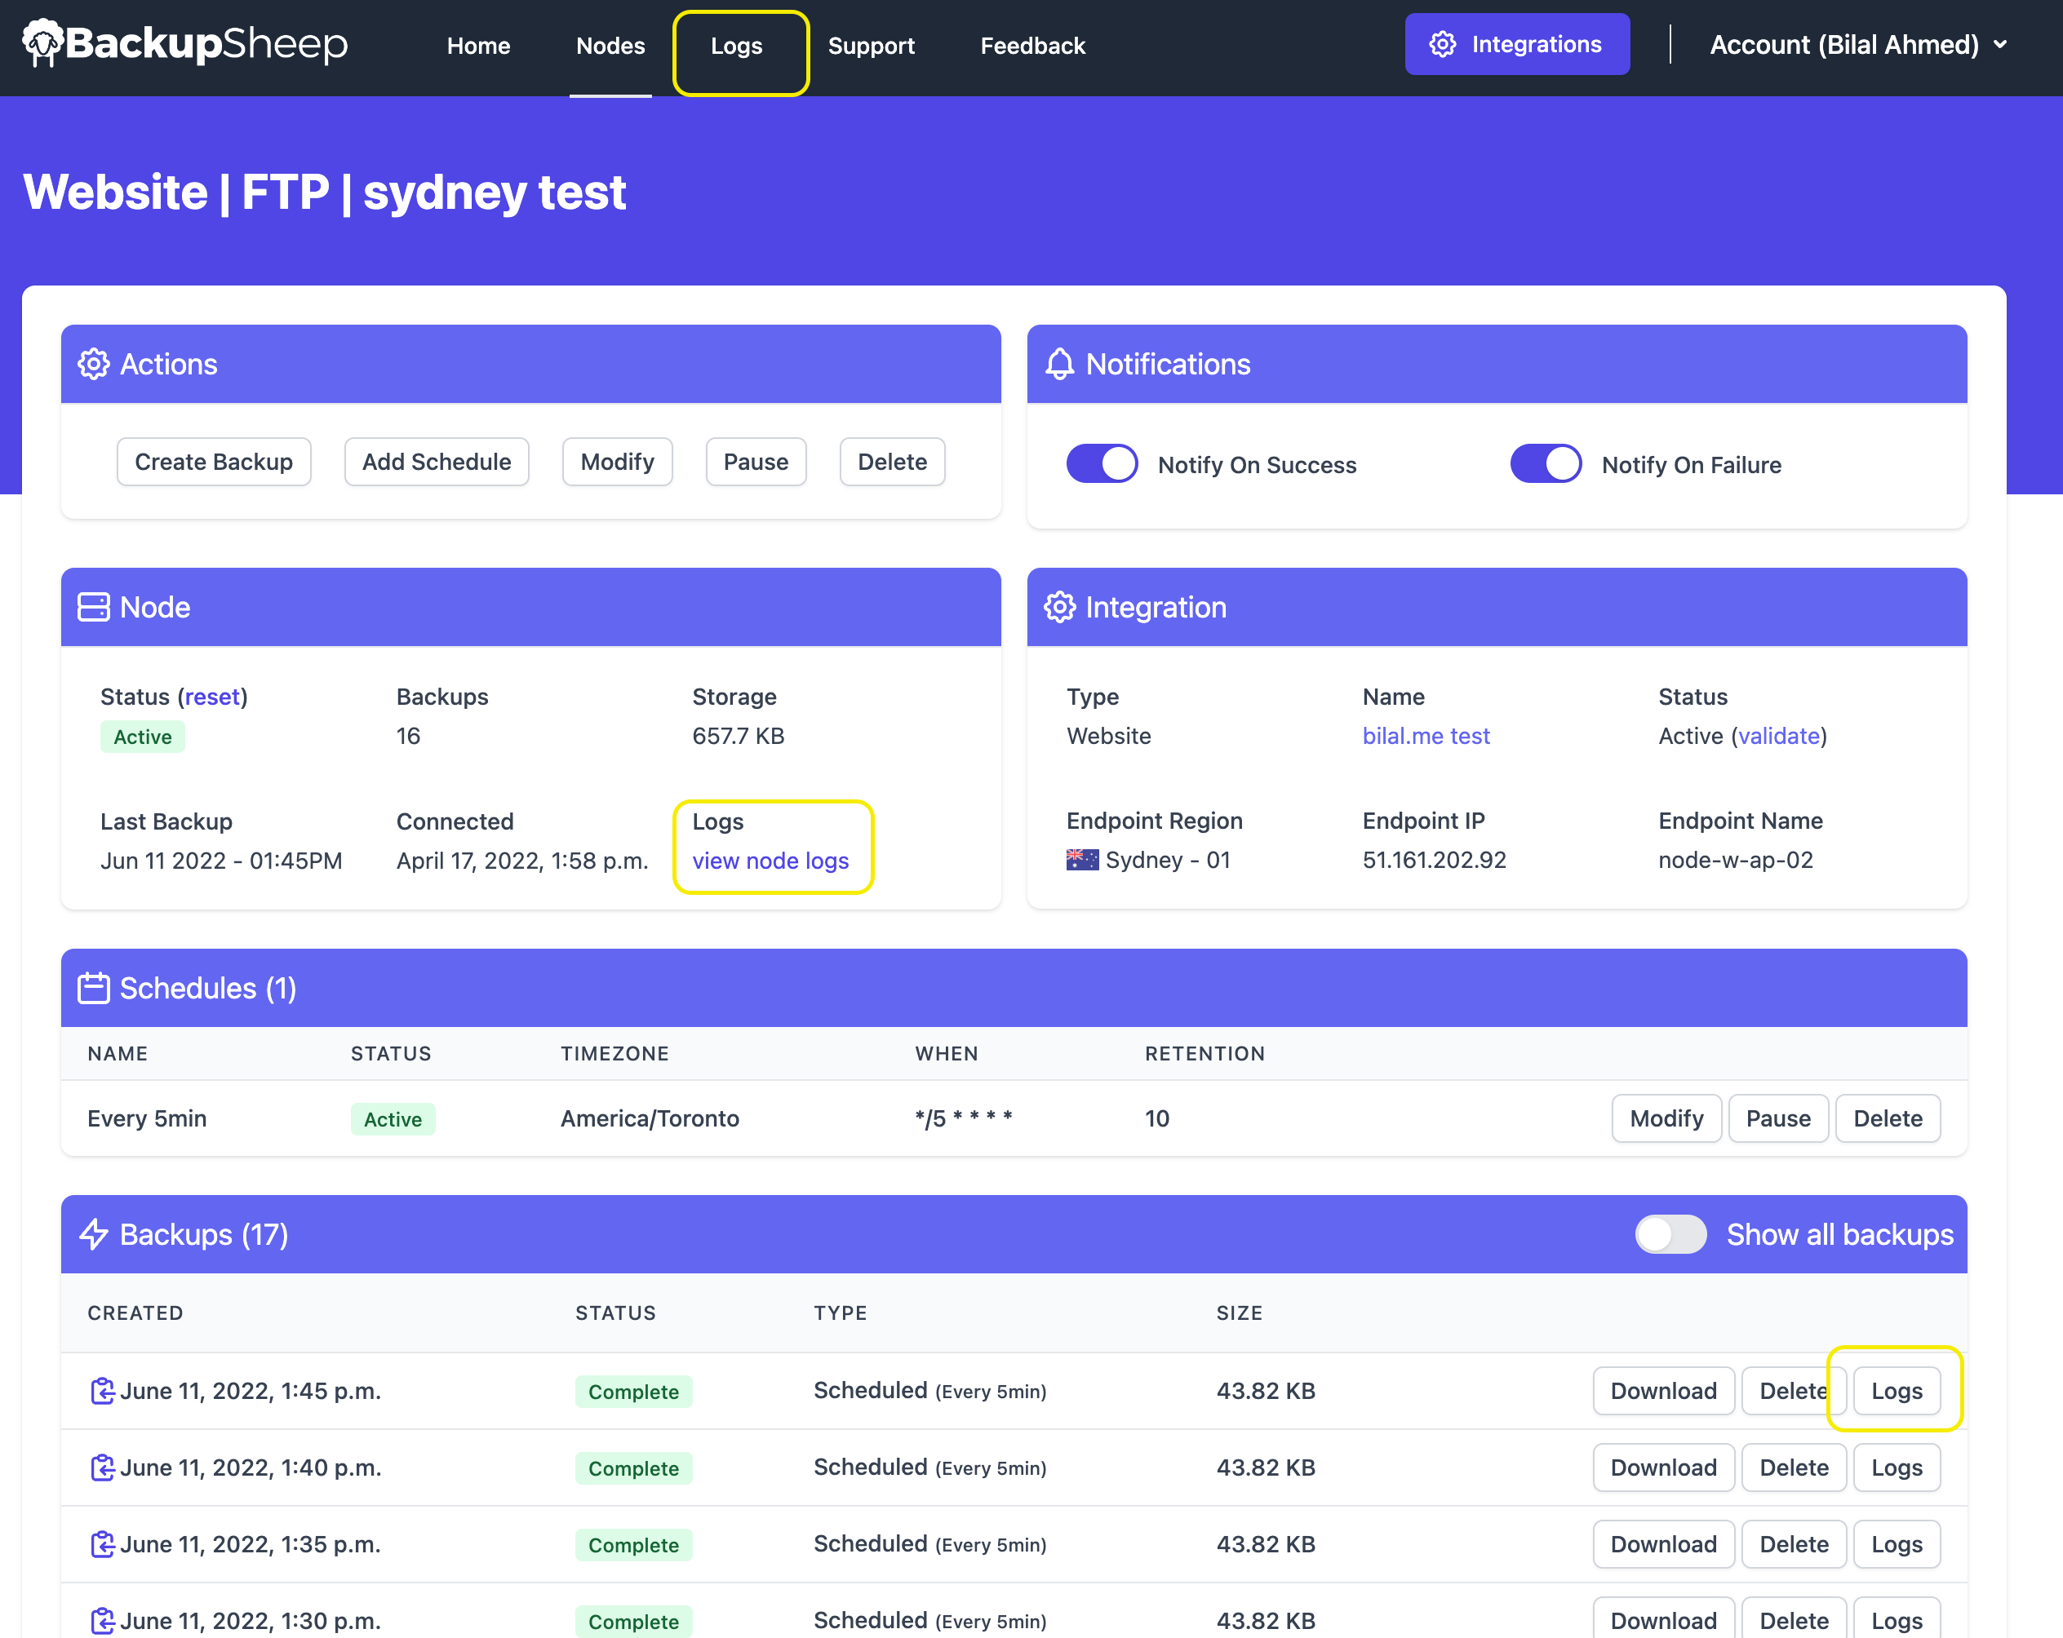Click the backup icon beside June 11 1:45 p.m. entry
Screen dimensions: 2063x1638
(x=104, y=1392)
